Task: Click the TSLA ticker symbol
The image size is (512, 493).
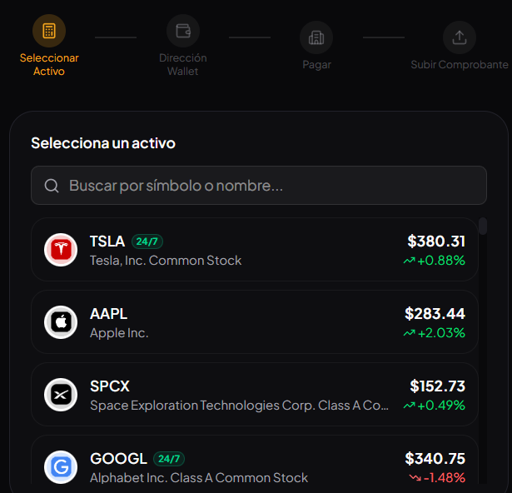Action: point(107,242)
